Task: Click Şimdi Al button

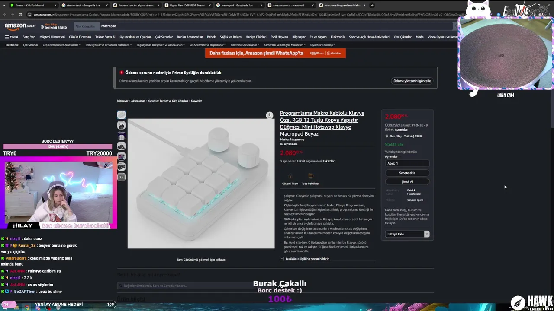Action: (x=407, y=181)
